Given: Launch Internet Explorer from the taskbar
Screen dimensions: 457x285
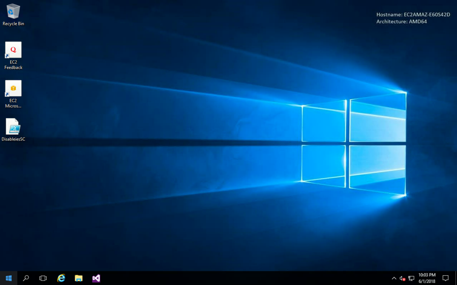Looking at the screenshot, I should (61, 278).
